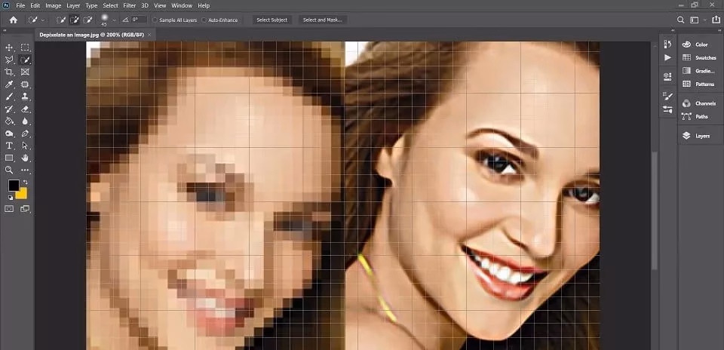Select the Hand tool
Image resolution: width=724 pixels, height=350 pixels.
25,158
